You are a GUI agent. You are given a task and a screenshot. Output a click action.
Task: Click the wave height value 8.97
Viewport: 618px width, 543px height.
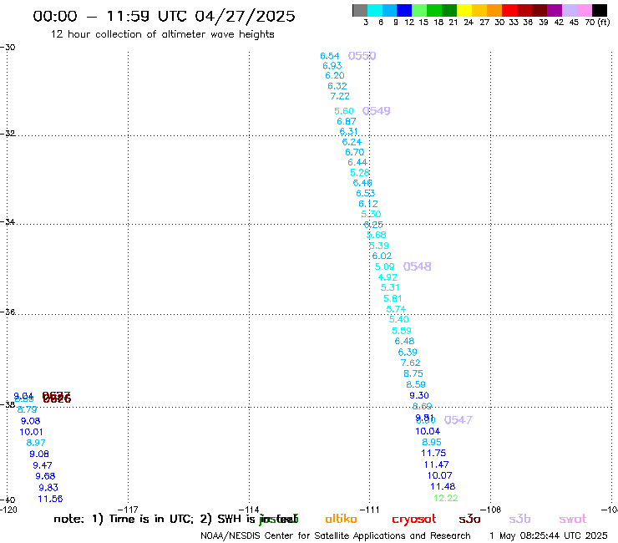click(x=35, y=443)
